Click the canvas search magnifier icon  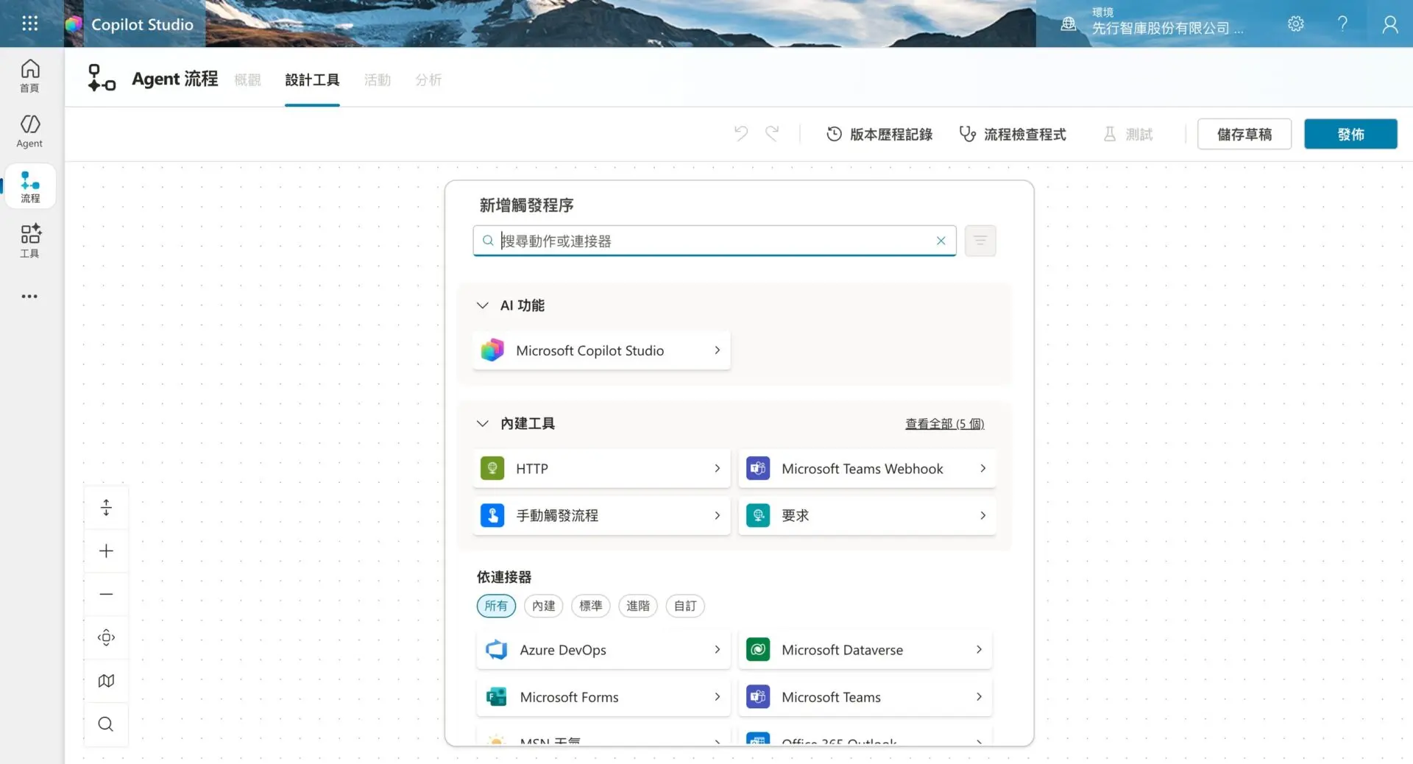point(106,724)
